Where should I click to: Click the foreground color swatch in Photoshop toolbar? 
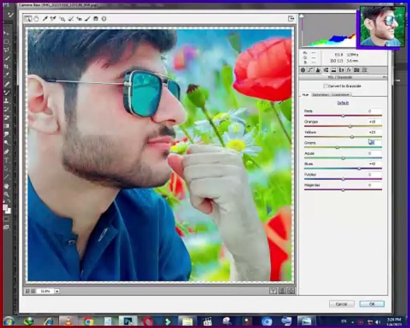5,208
